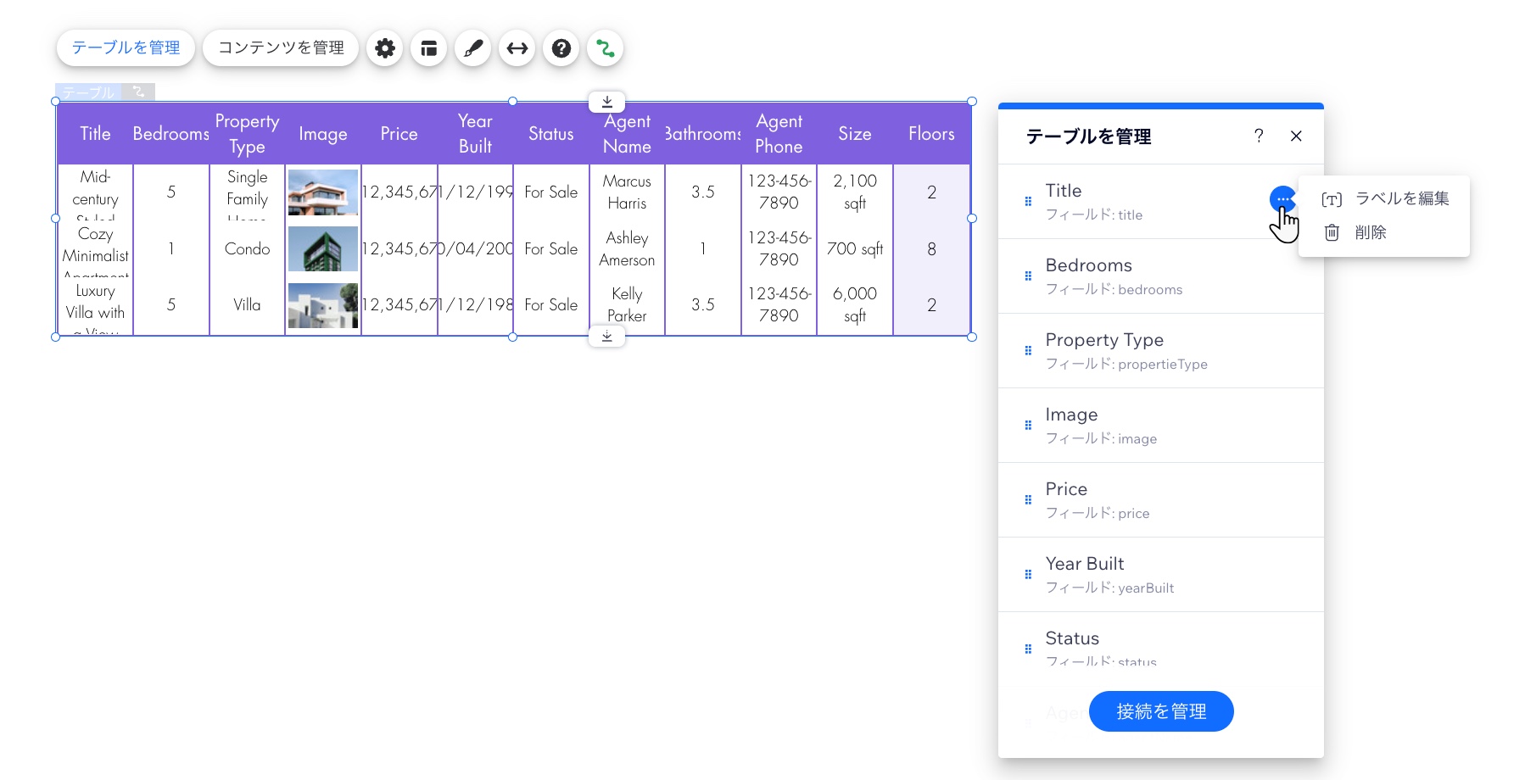Select the Image field row in panel
The image size is (1525, 780).
(1161, 426)
